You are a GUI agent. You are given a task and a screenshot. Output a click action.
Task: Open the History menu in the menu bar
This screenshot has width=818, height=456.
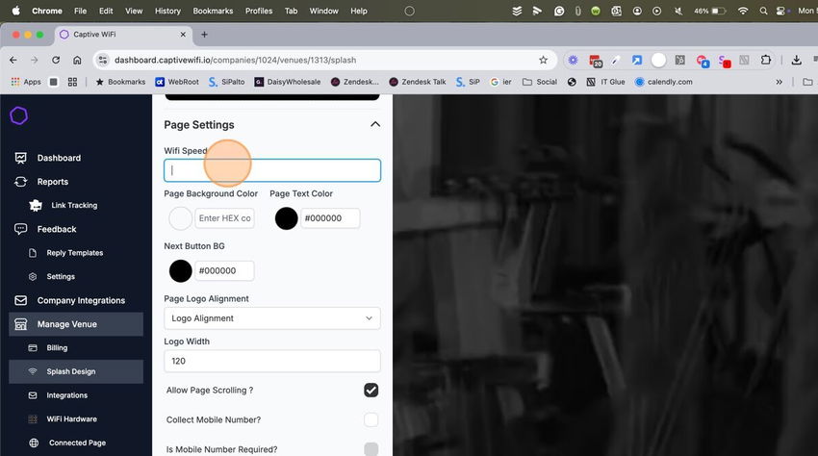pos(167,11)
